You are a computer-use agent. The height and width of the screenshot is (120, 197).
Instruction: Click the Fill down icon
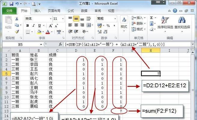pos(152,24)
